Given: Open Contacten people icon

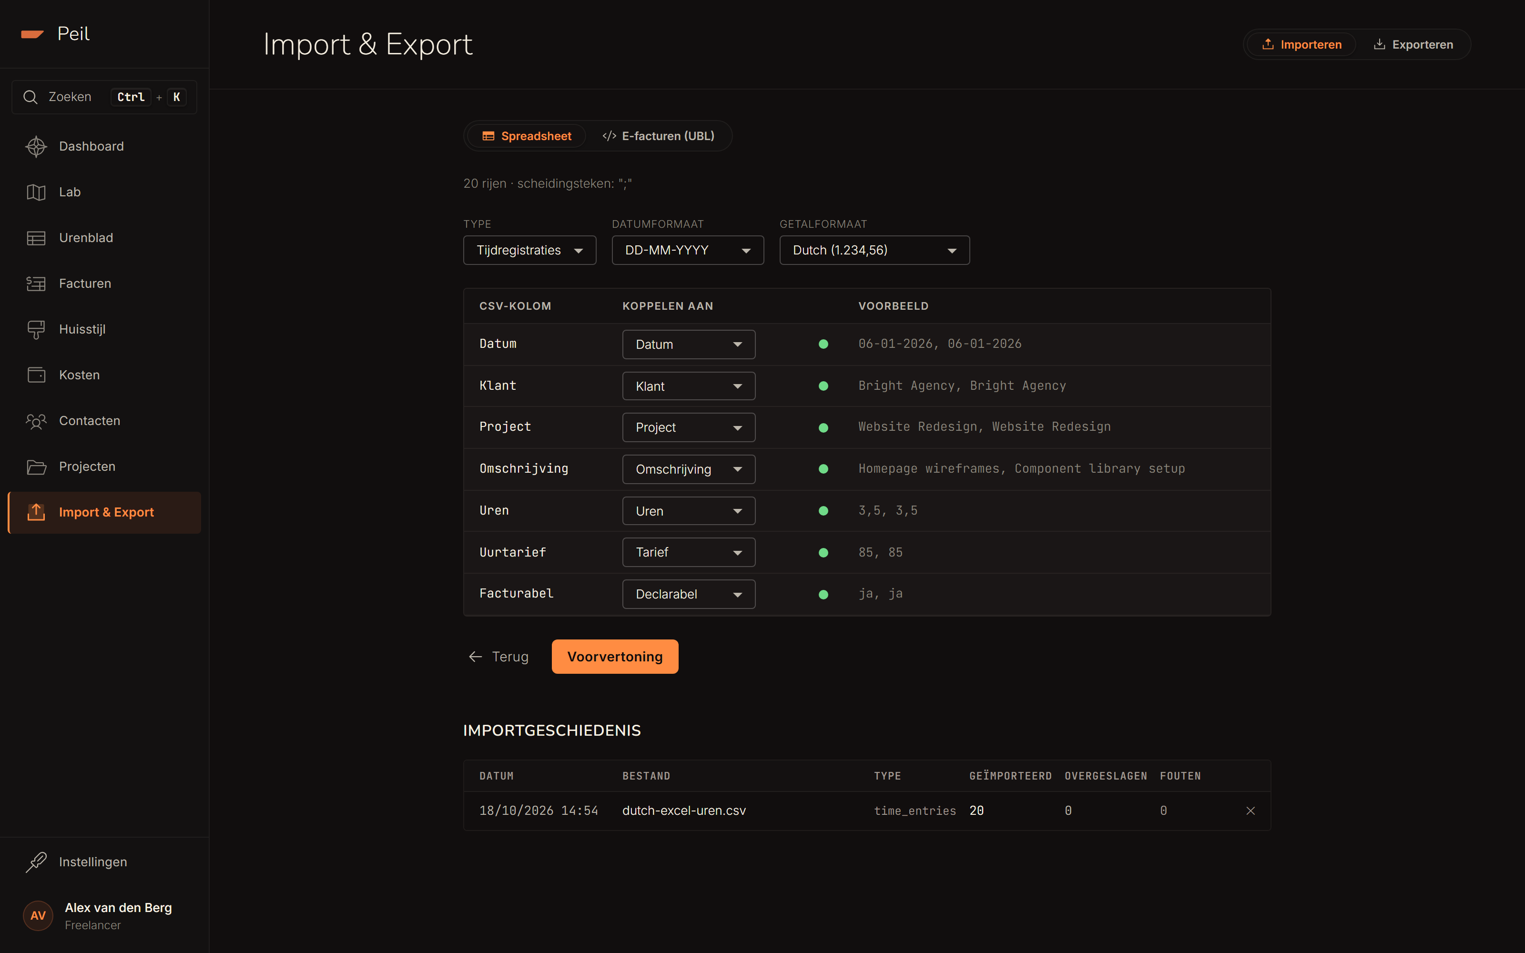Looking at the screenshot, I should click(36, 421).
